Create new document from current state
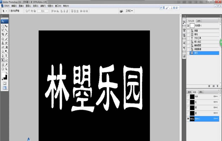222x141 pixels. point(209,86)
